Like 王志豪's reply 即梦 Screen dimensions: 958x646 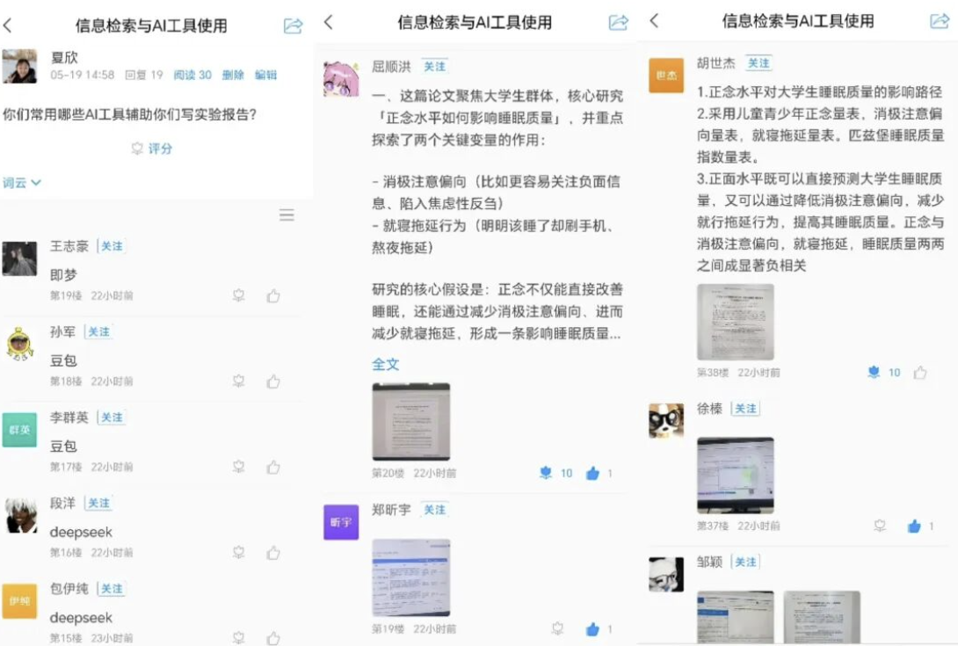tap(273, 296)
